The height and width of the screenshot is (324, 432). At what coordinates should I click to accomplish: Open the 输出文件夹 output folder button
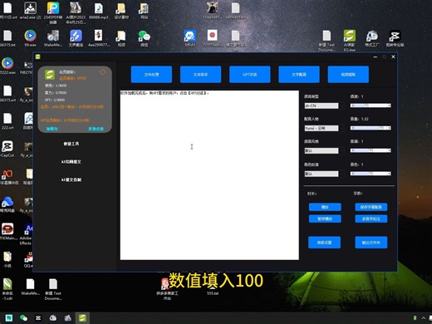(x=371, y=243)
